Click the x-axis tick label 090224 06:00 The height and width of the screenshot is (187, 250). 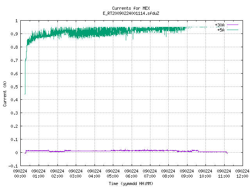click(131, 174)
